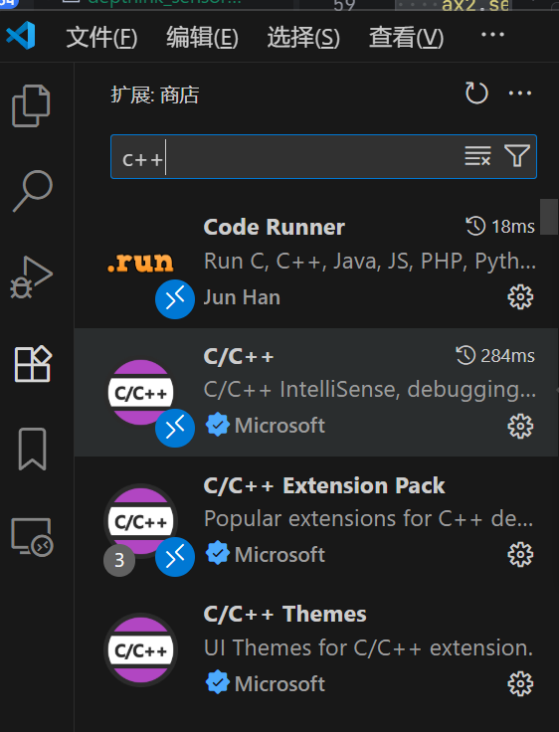Select the C/C++ Themes extension entry
Image resolution: width=559 pixels, height=732 pixels.
[x=316, y=649]
